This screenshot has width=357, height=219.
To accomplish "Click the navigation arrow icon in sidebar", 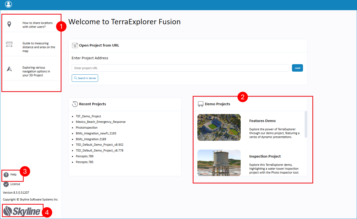I will point(9,69).
